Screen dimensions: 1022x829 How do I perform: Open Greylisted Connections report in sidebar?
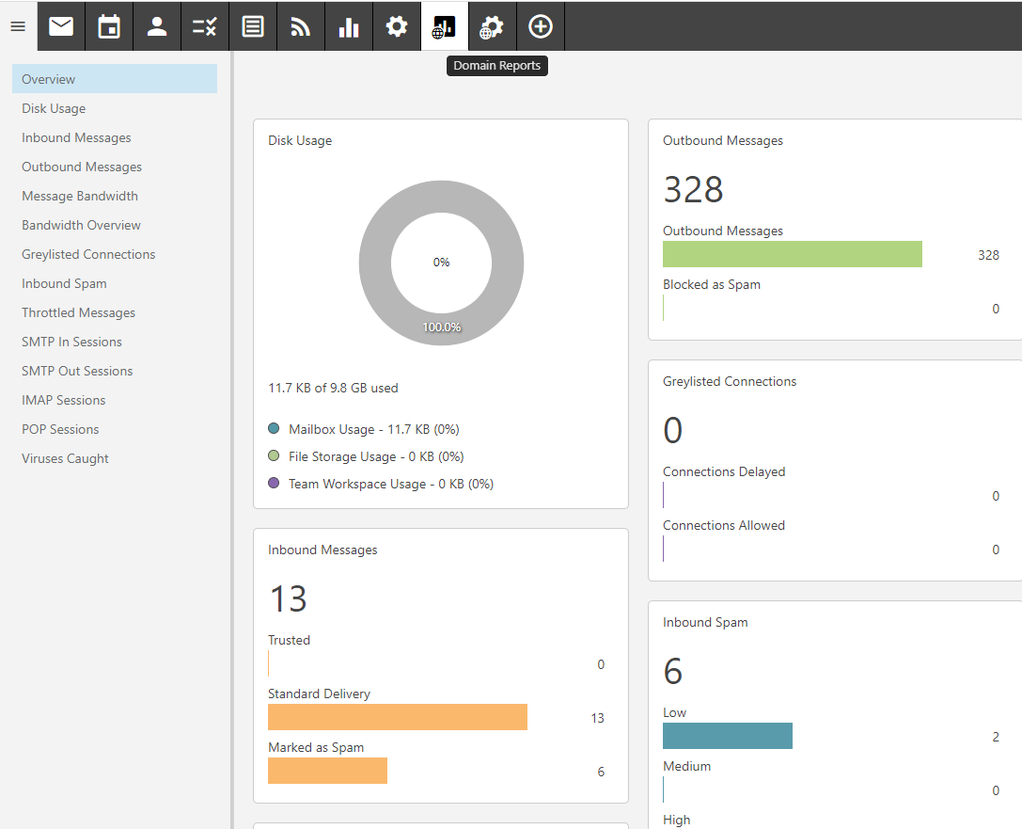[88, 254]
